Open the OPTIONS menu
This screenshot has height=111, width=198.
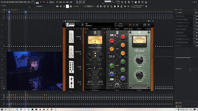(x=21, y=2)
